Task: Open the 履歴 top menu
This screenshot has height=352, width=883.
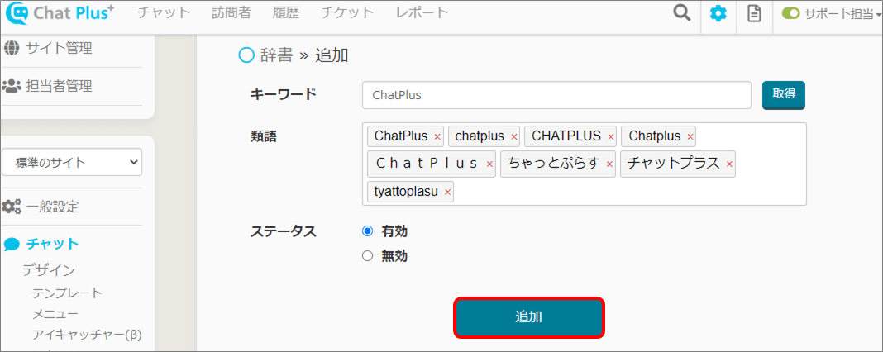Action: pos(285,12)
